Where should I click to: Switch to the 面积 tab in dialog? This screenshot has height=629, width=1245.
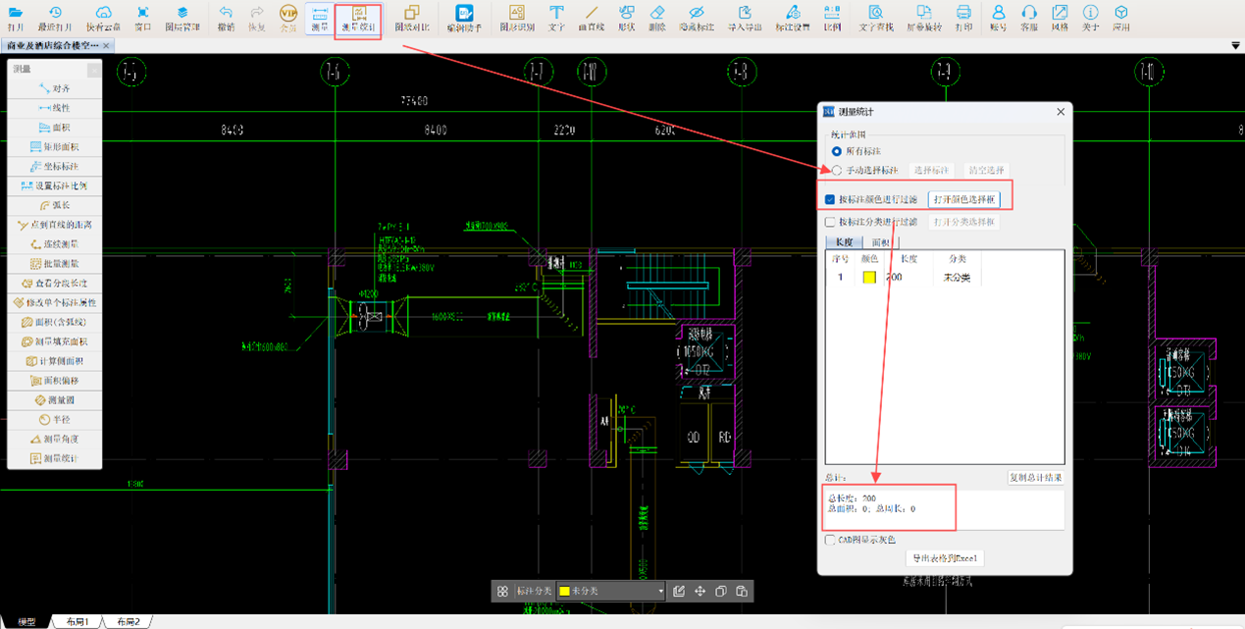pos(880,242)
